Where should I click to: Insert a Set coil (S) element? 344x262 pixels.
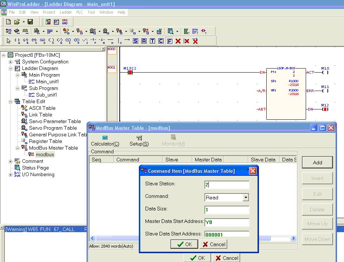[x=68, y=41]
